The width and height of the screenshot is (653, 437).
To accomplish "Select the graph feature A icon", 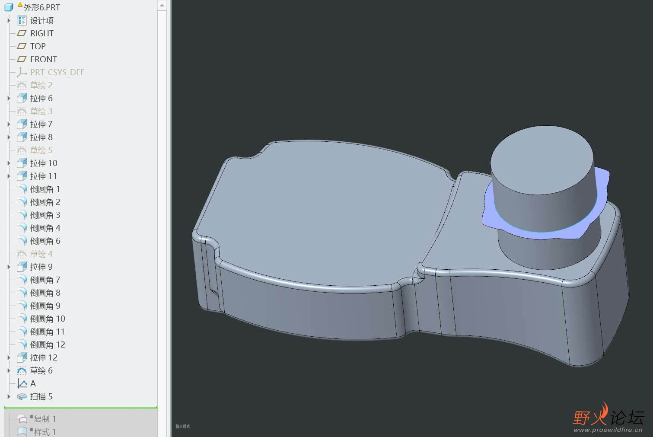I will click(22, 383).
